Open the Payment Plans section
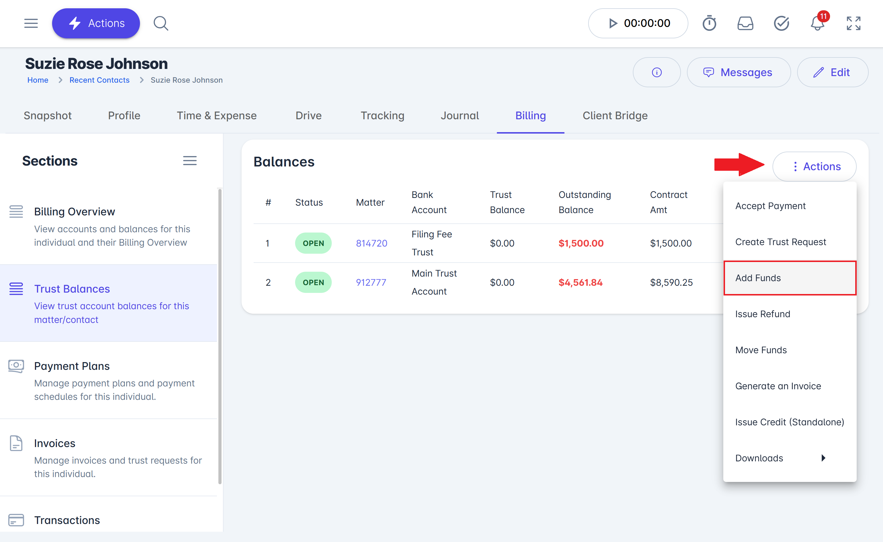The width and height of the screenshot is (883, 542). 72,366
